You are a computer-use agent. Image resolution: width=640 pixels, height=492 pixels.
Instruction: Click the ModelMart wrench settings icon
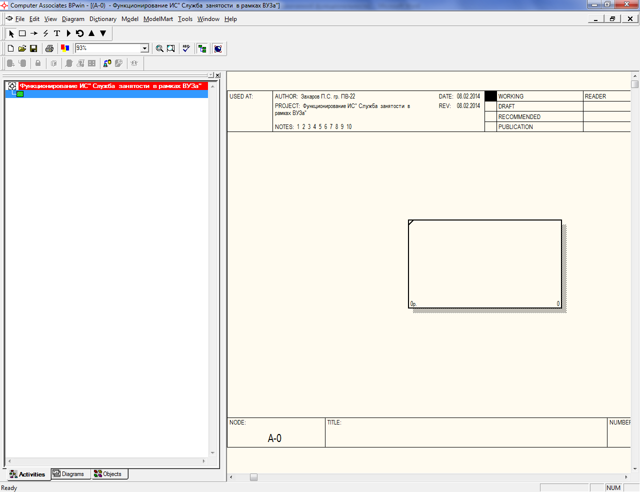[x=119, y=63]
